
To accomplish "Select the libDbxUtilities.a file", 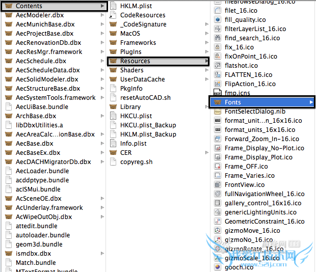I will tap(39, 125).
